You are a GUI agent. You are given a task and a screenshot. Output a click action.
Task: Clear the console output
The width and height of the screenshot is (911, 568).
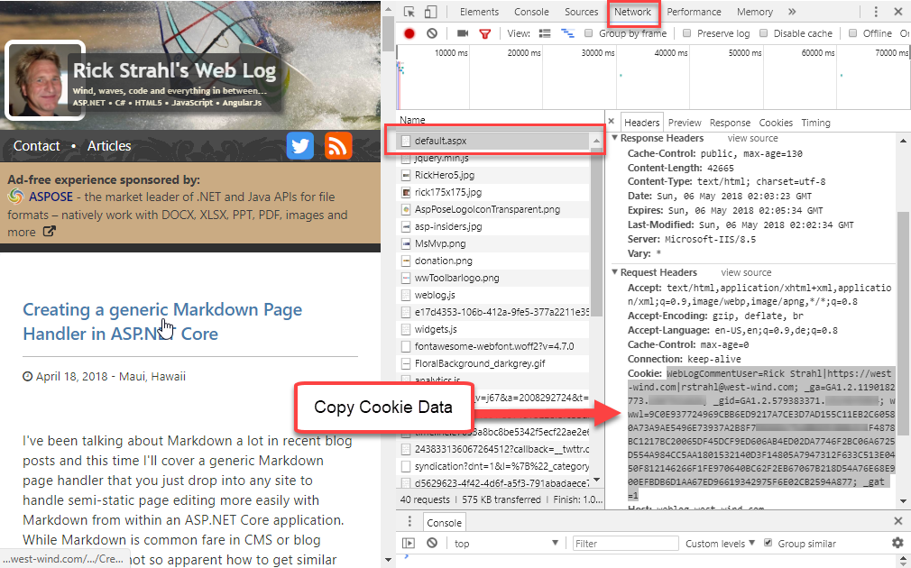coord(432,543)
